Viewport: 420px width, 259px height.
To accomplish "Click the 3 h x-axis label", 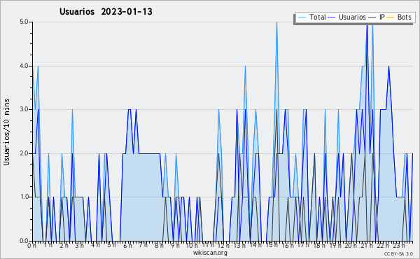I will pyautogui.click(x=79, y=245).
